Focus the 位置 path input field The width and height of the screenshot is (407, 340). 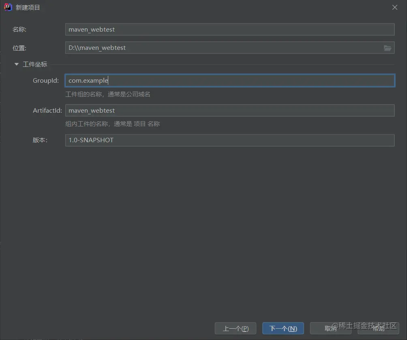pos(230,47)
